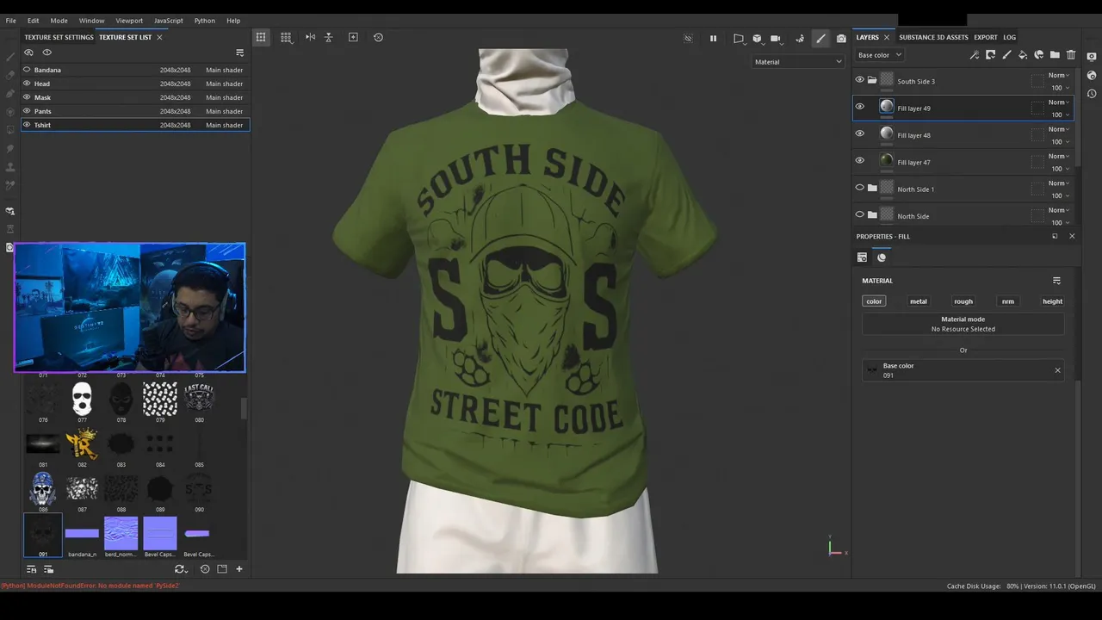Screen dimensions: 1102x620
Task: Click the Material mode resource button
Action: (x=963, y=324)
